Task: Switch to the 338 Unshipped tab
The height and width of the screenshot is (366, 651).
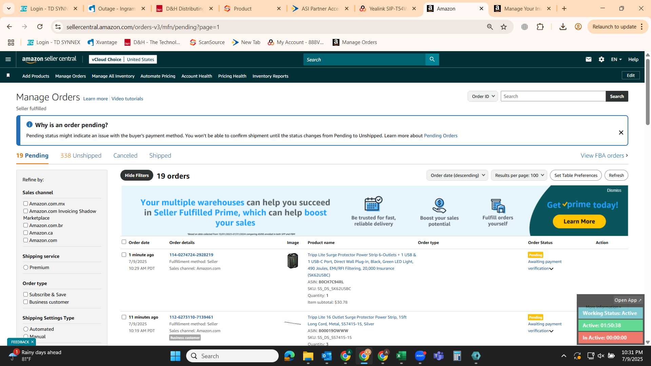Action: [81, 156]
